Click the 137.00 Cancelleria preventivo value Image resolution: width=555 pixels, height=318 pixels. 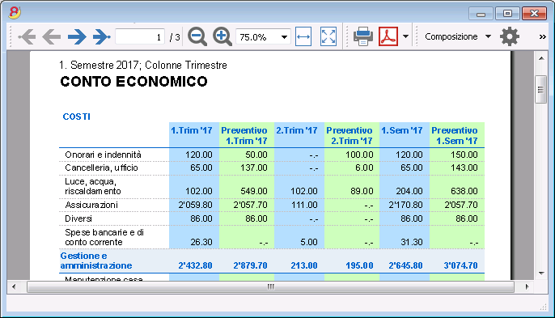point(253,167)
